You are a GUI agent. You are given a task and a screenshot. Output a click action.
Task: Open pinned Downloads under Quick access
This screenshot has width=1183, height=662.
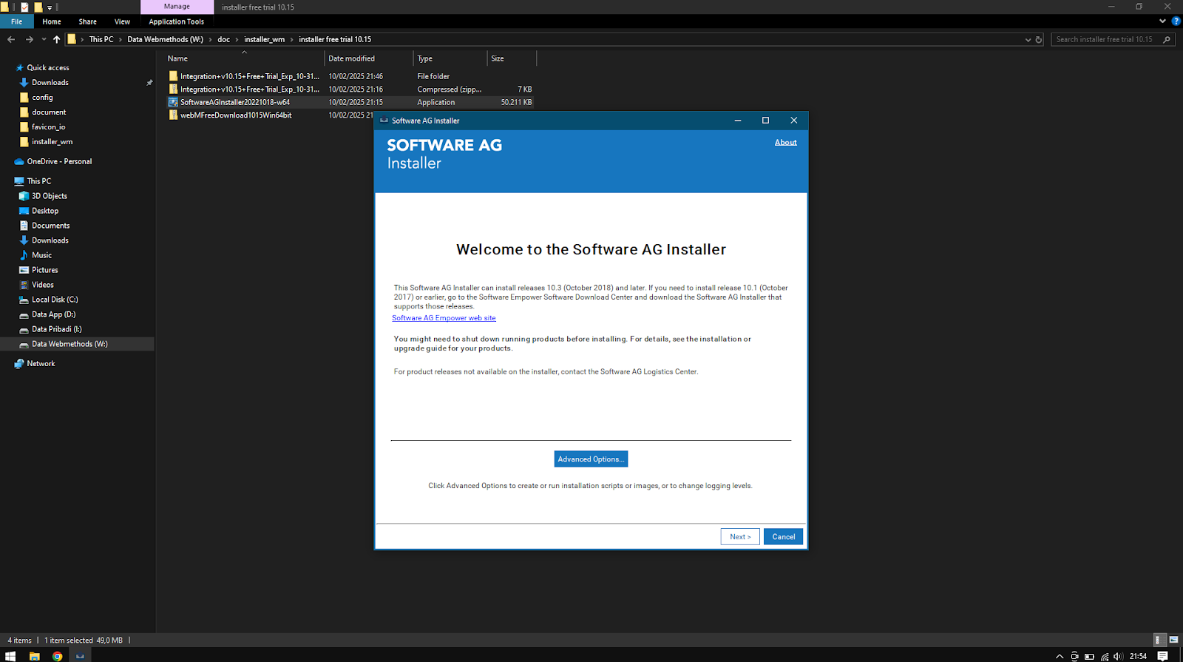(50, 82)
